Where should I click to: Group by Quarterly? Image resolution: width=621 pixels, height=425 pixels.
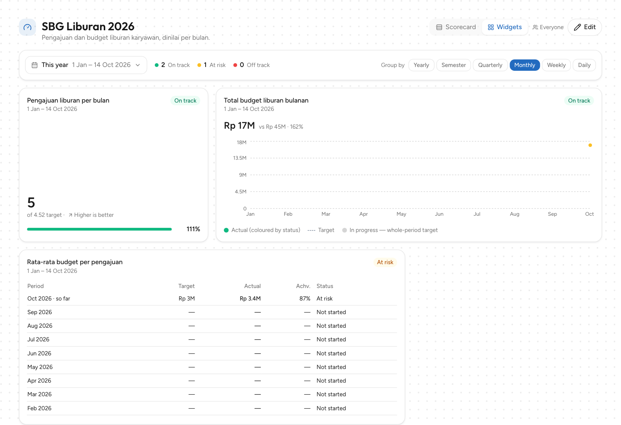[x=490, y=65]
